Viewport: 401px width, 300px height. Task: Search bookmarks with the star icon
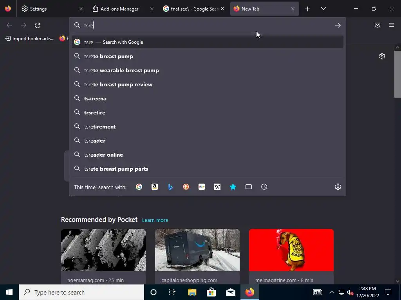[233, 187]
